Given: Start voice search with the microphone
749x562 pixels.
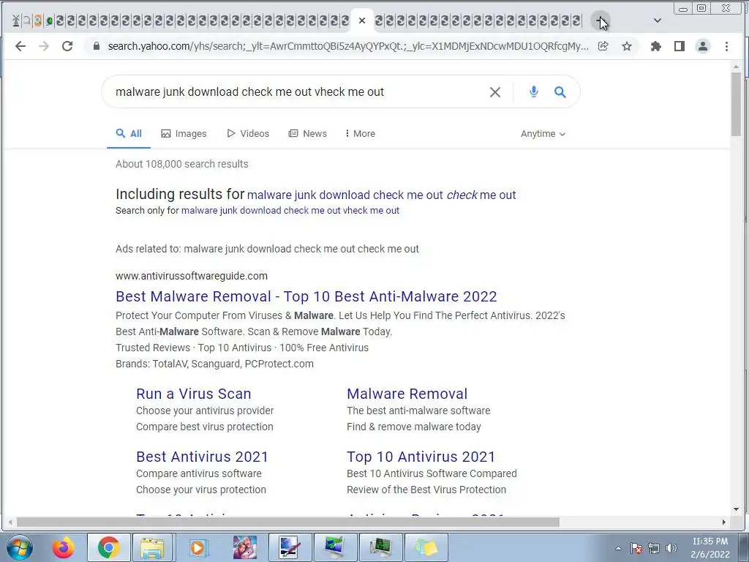Looking at the screenshot, I should coord(533,91).
